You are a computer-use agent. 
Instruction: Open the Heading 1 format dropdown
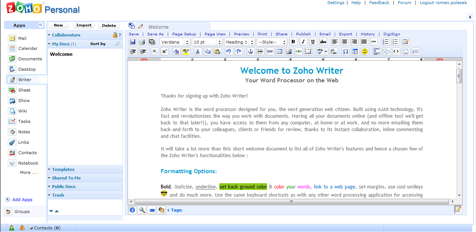point(239,42)
